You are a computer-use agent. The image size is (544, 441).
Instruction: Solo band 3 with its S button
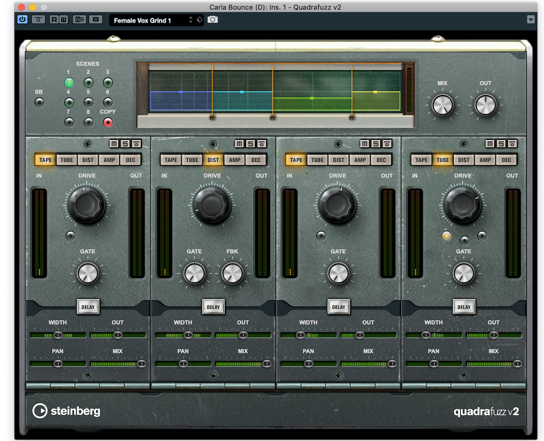[376, 144]
